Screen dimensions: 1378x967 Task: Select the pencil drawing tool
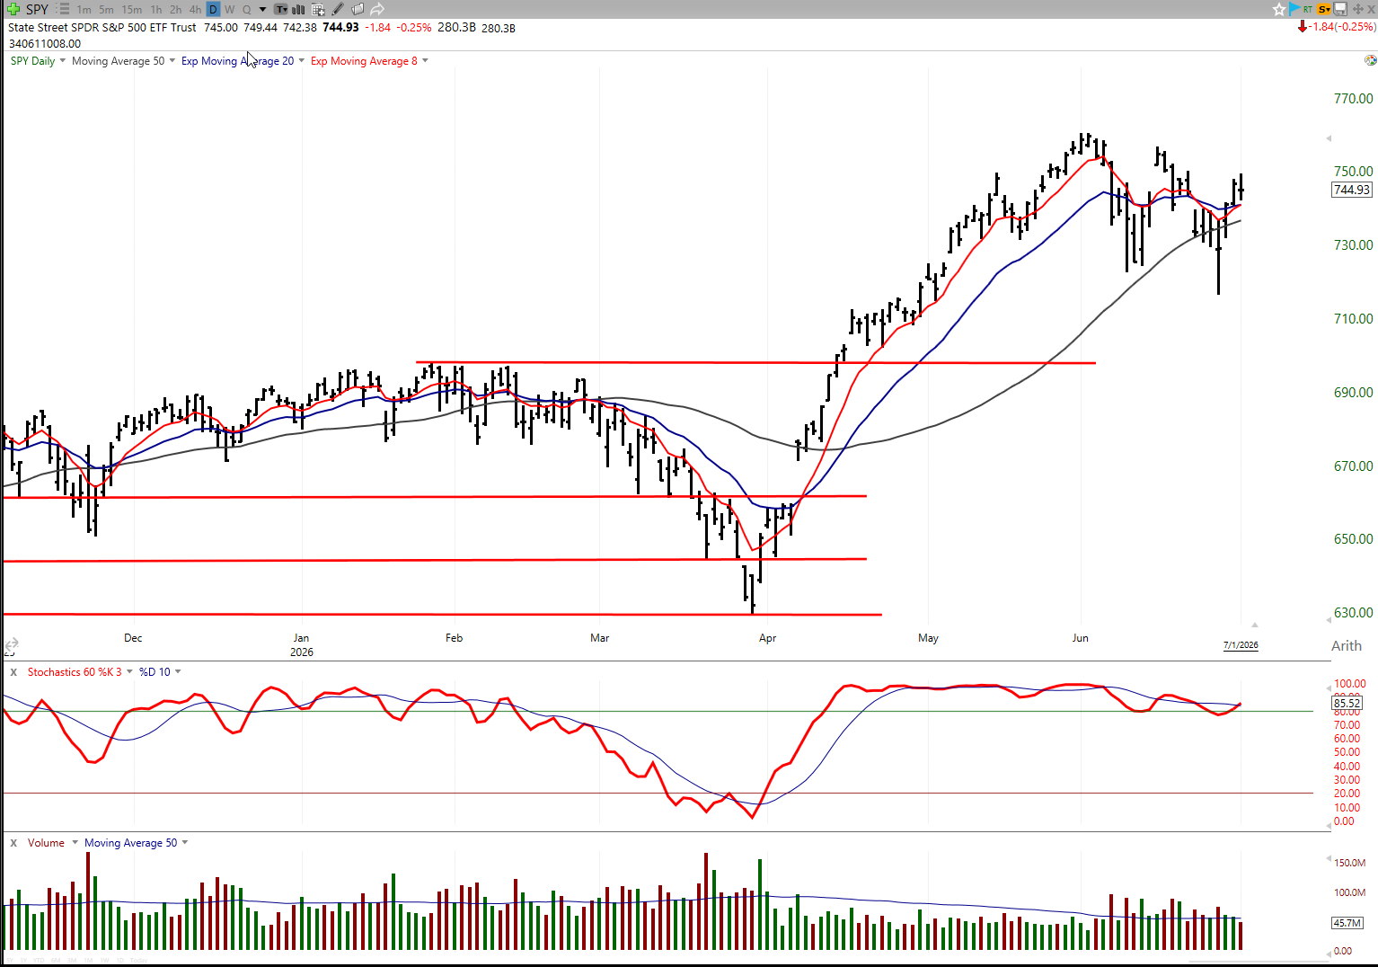(x=338, y=9)
